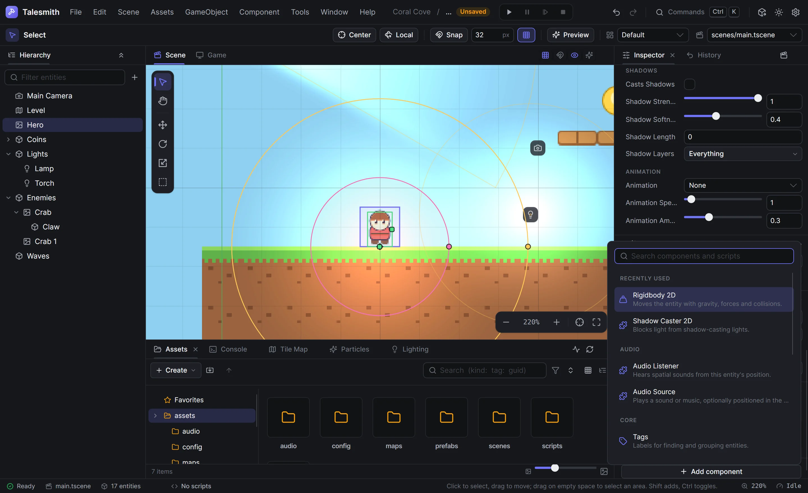Click the light bulb gizmo in scene
Image resolution: width=808 pixels, height=493 pixels.
530,214
